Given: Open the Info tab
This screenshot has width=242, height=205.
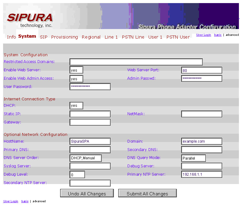Looking at the screenshot, I should point(11,37).
